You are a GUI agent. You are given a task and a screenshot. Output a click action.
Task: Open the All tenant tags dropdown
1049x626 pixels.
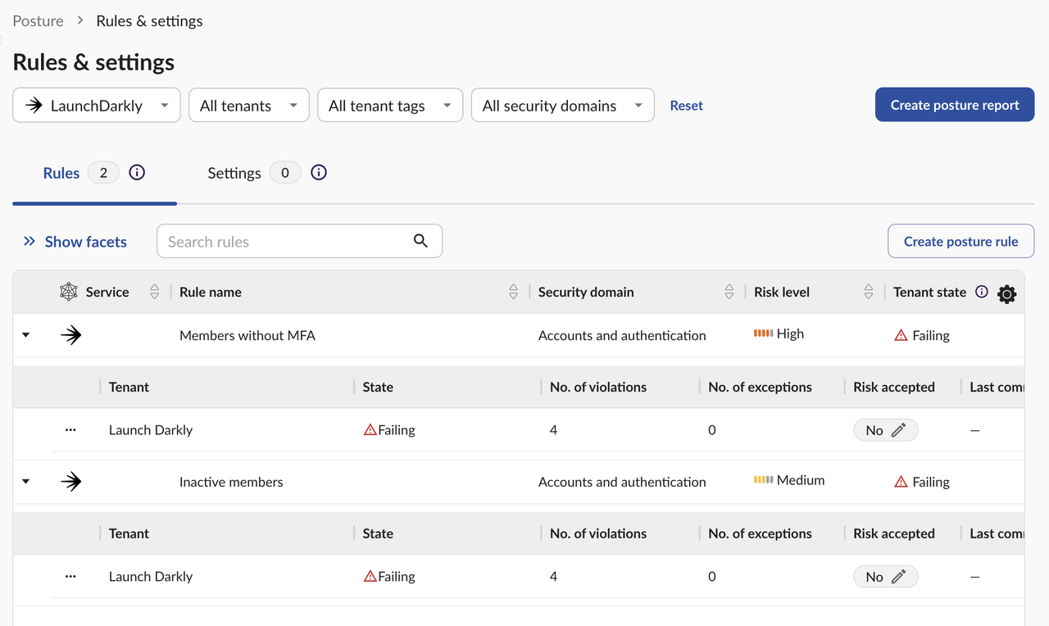click(x=390, y=106)
